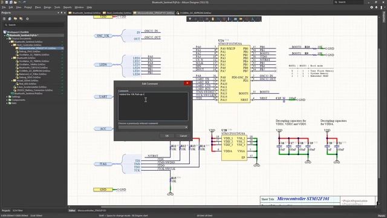Click the compile icon in Projects panel toolbar
Image resolution: width=387 pixels, height=218 pixels.
coord(10,19)
